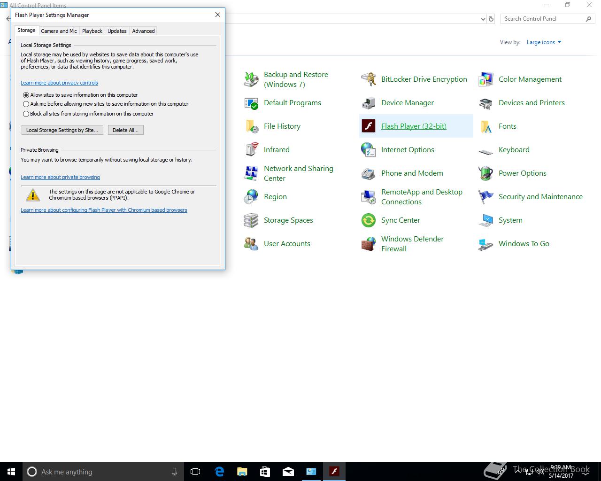Viewport: 601px width, 481px height.
Task: Open the Store app on the taskbar
Action: 265,472
